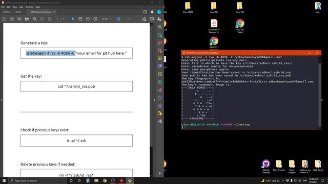Click the save file icon in toolbar
The image size is (328, 184).
[x=5, y=19]
